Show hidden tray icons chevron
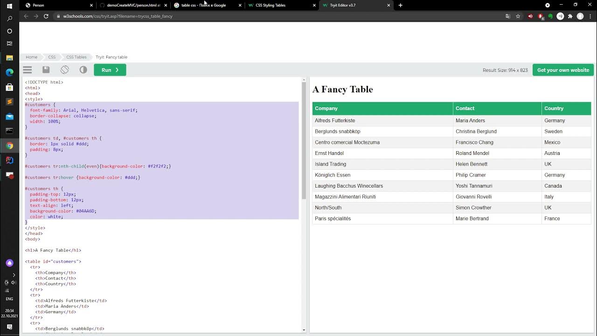 point(14,275)
